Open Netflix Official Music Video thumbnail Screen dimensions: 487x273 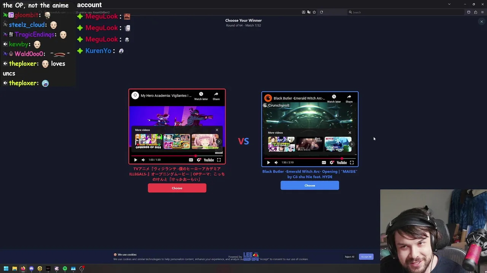point(338,144)
